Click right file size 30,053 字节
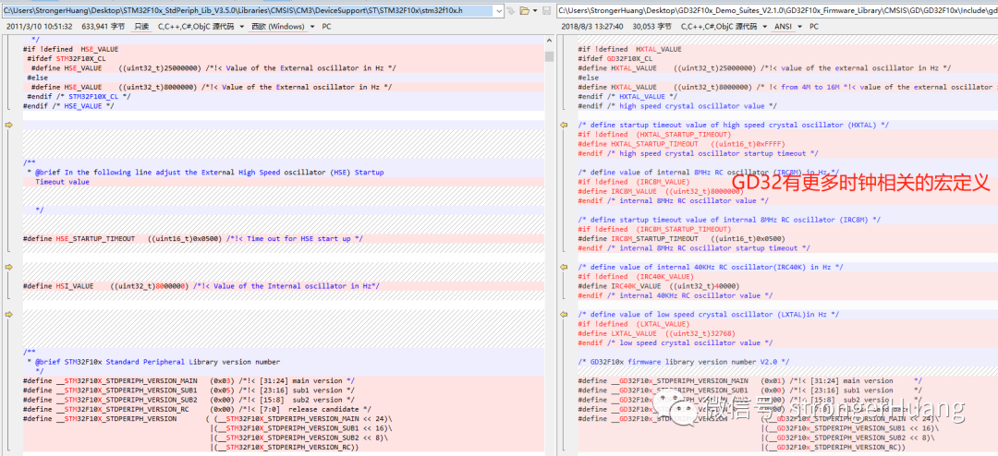Image resolution: width=998 pixels, height=456 pixels. (x=651, y=27)
